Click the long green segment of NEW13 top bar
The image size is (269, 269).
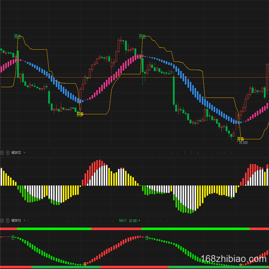(54, 228)
